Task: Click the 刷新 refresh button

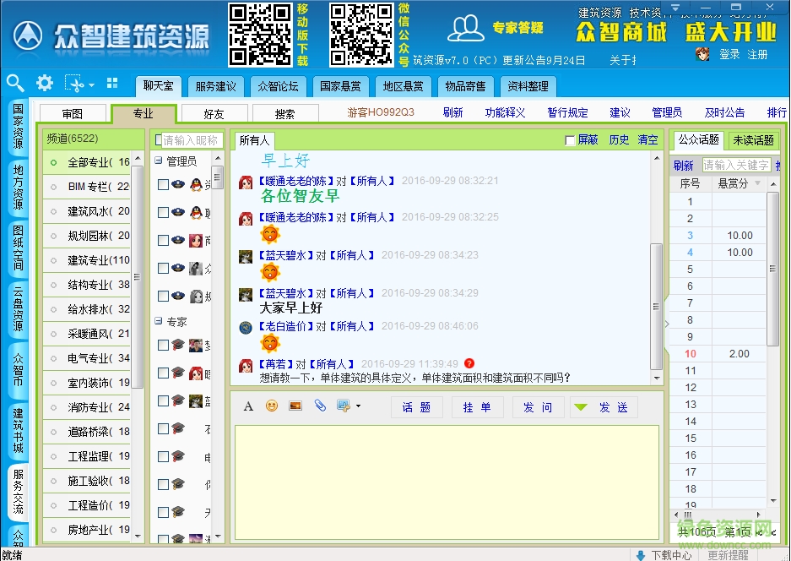Action: pos(453,112)
